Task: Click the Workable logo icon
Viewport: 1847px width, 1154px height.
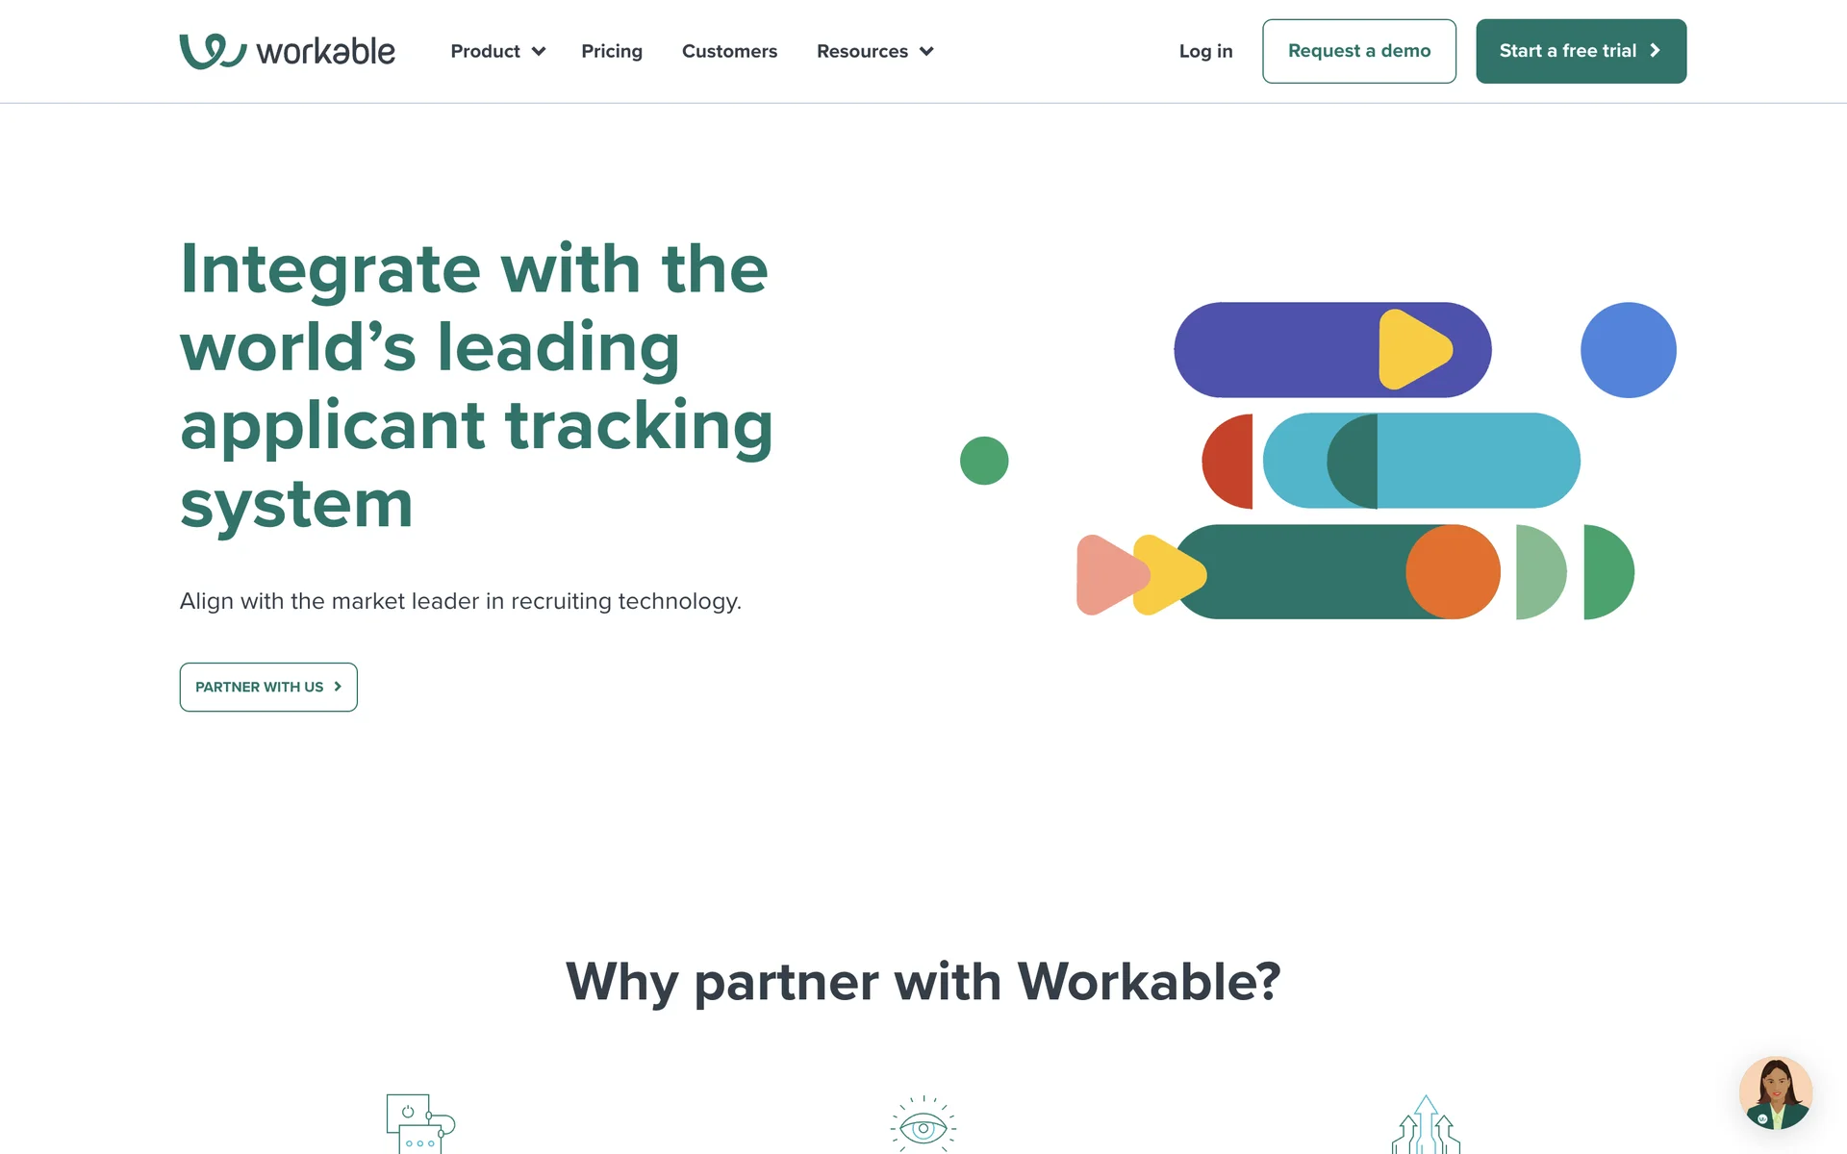Action: coord(213,51)
